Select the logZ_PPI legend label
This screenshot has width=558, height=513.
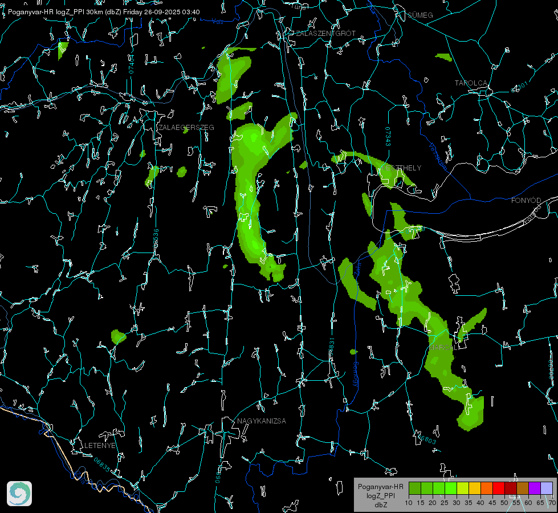[380, 495]
